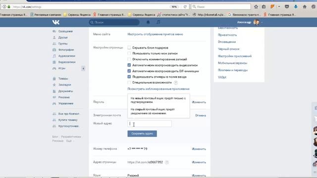317x178 pixels.
Task: Toggle Скрывать блок подарков checkbox
Action: point(129,47)
